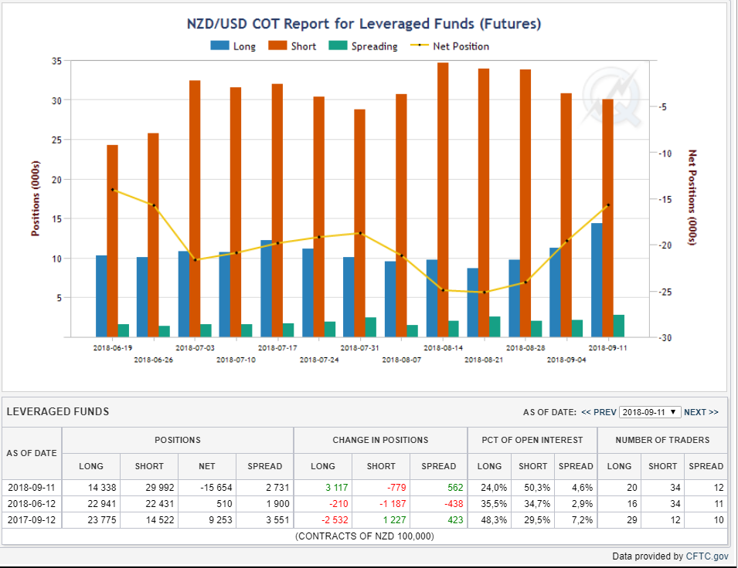
Task: Click the red change value -779
Action: click(x=396, y=488)
